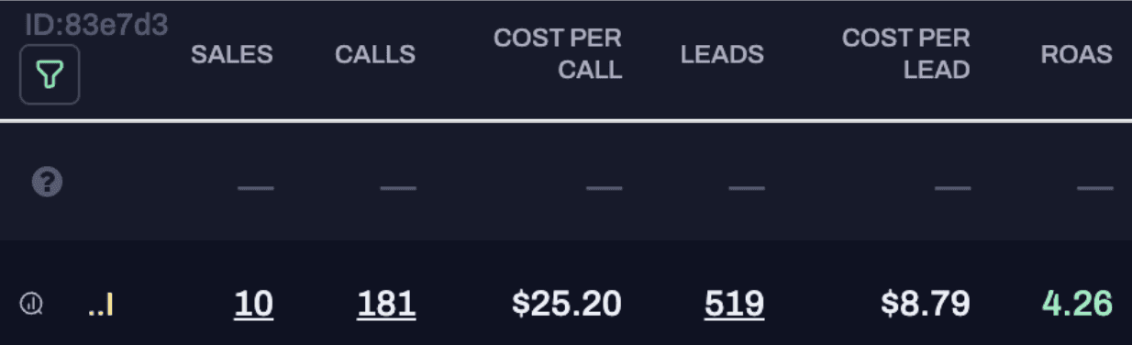1132x345 pixels.
Task: Sort by the SALES column header
Action: 232,54
